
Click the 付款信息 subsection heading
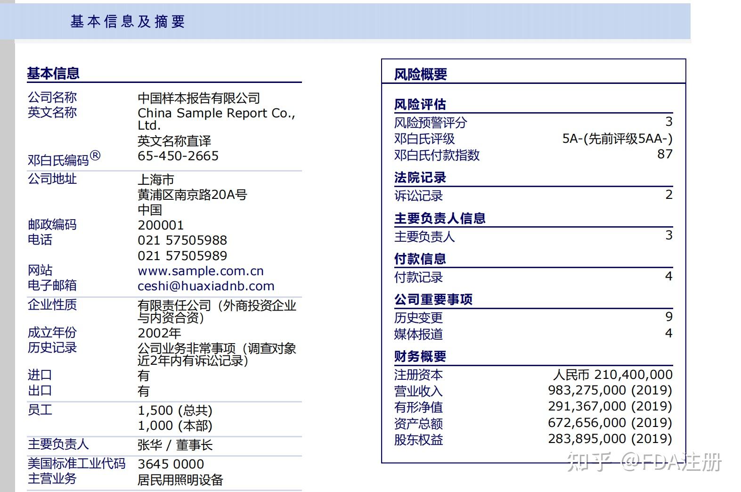coord(420,259)
